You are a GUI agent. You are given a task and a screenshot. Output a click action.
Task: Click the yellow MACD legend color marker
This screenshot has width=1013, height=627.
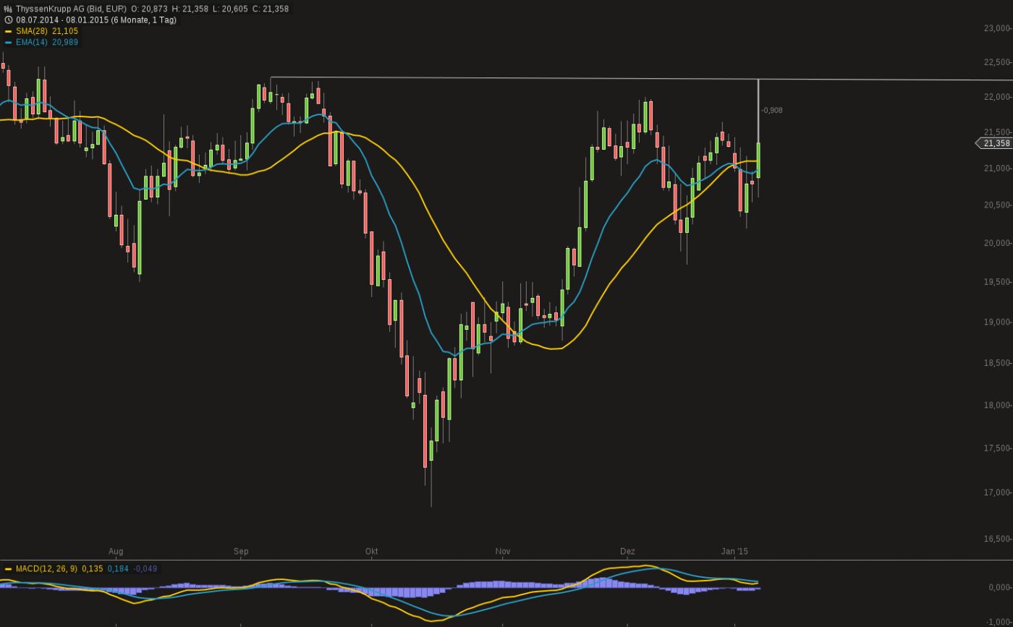[x=8, y=569]
